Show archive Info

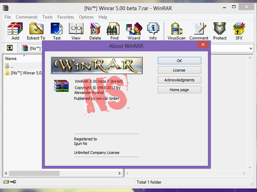point(153,31)
